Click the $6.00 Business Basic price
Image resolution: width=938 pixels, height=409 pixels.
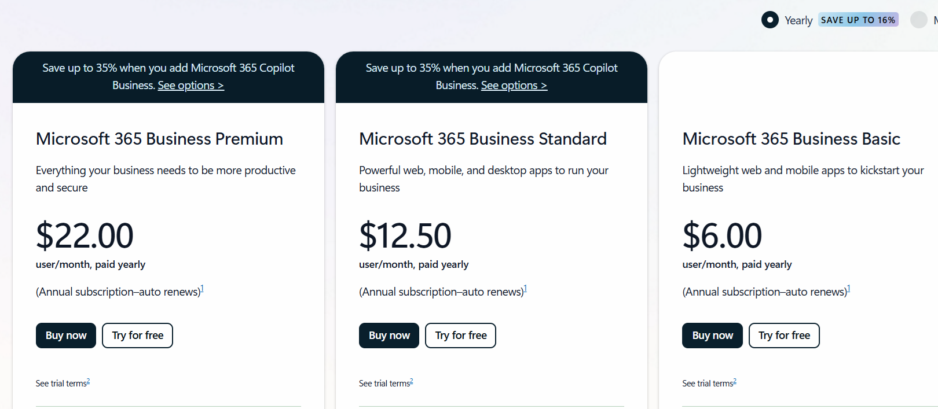(722, 235)
